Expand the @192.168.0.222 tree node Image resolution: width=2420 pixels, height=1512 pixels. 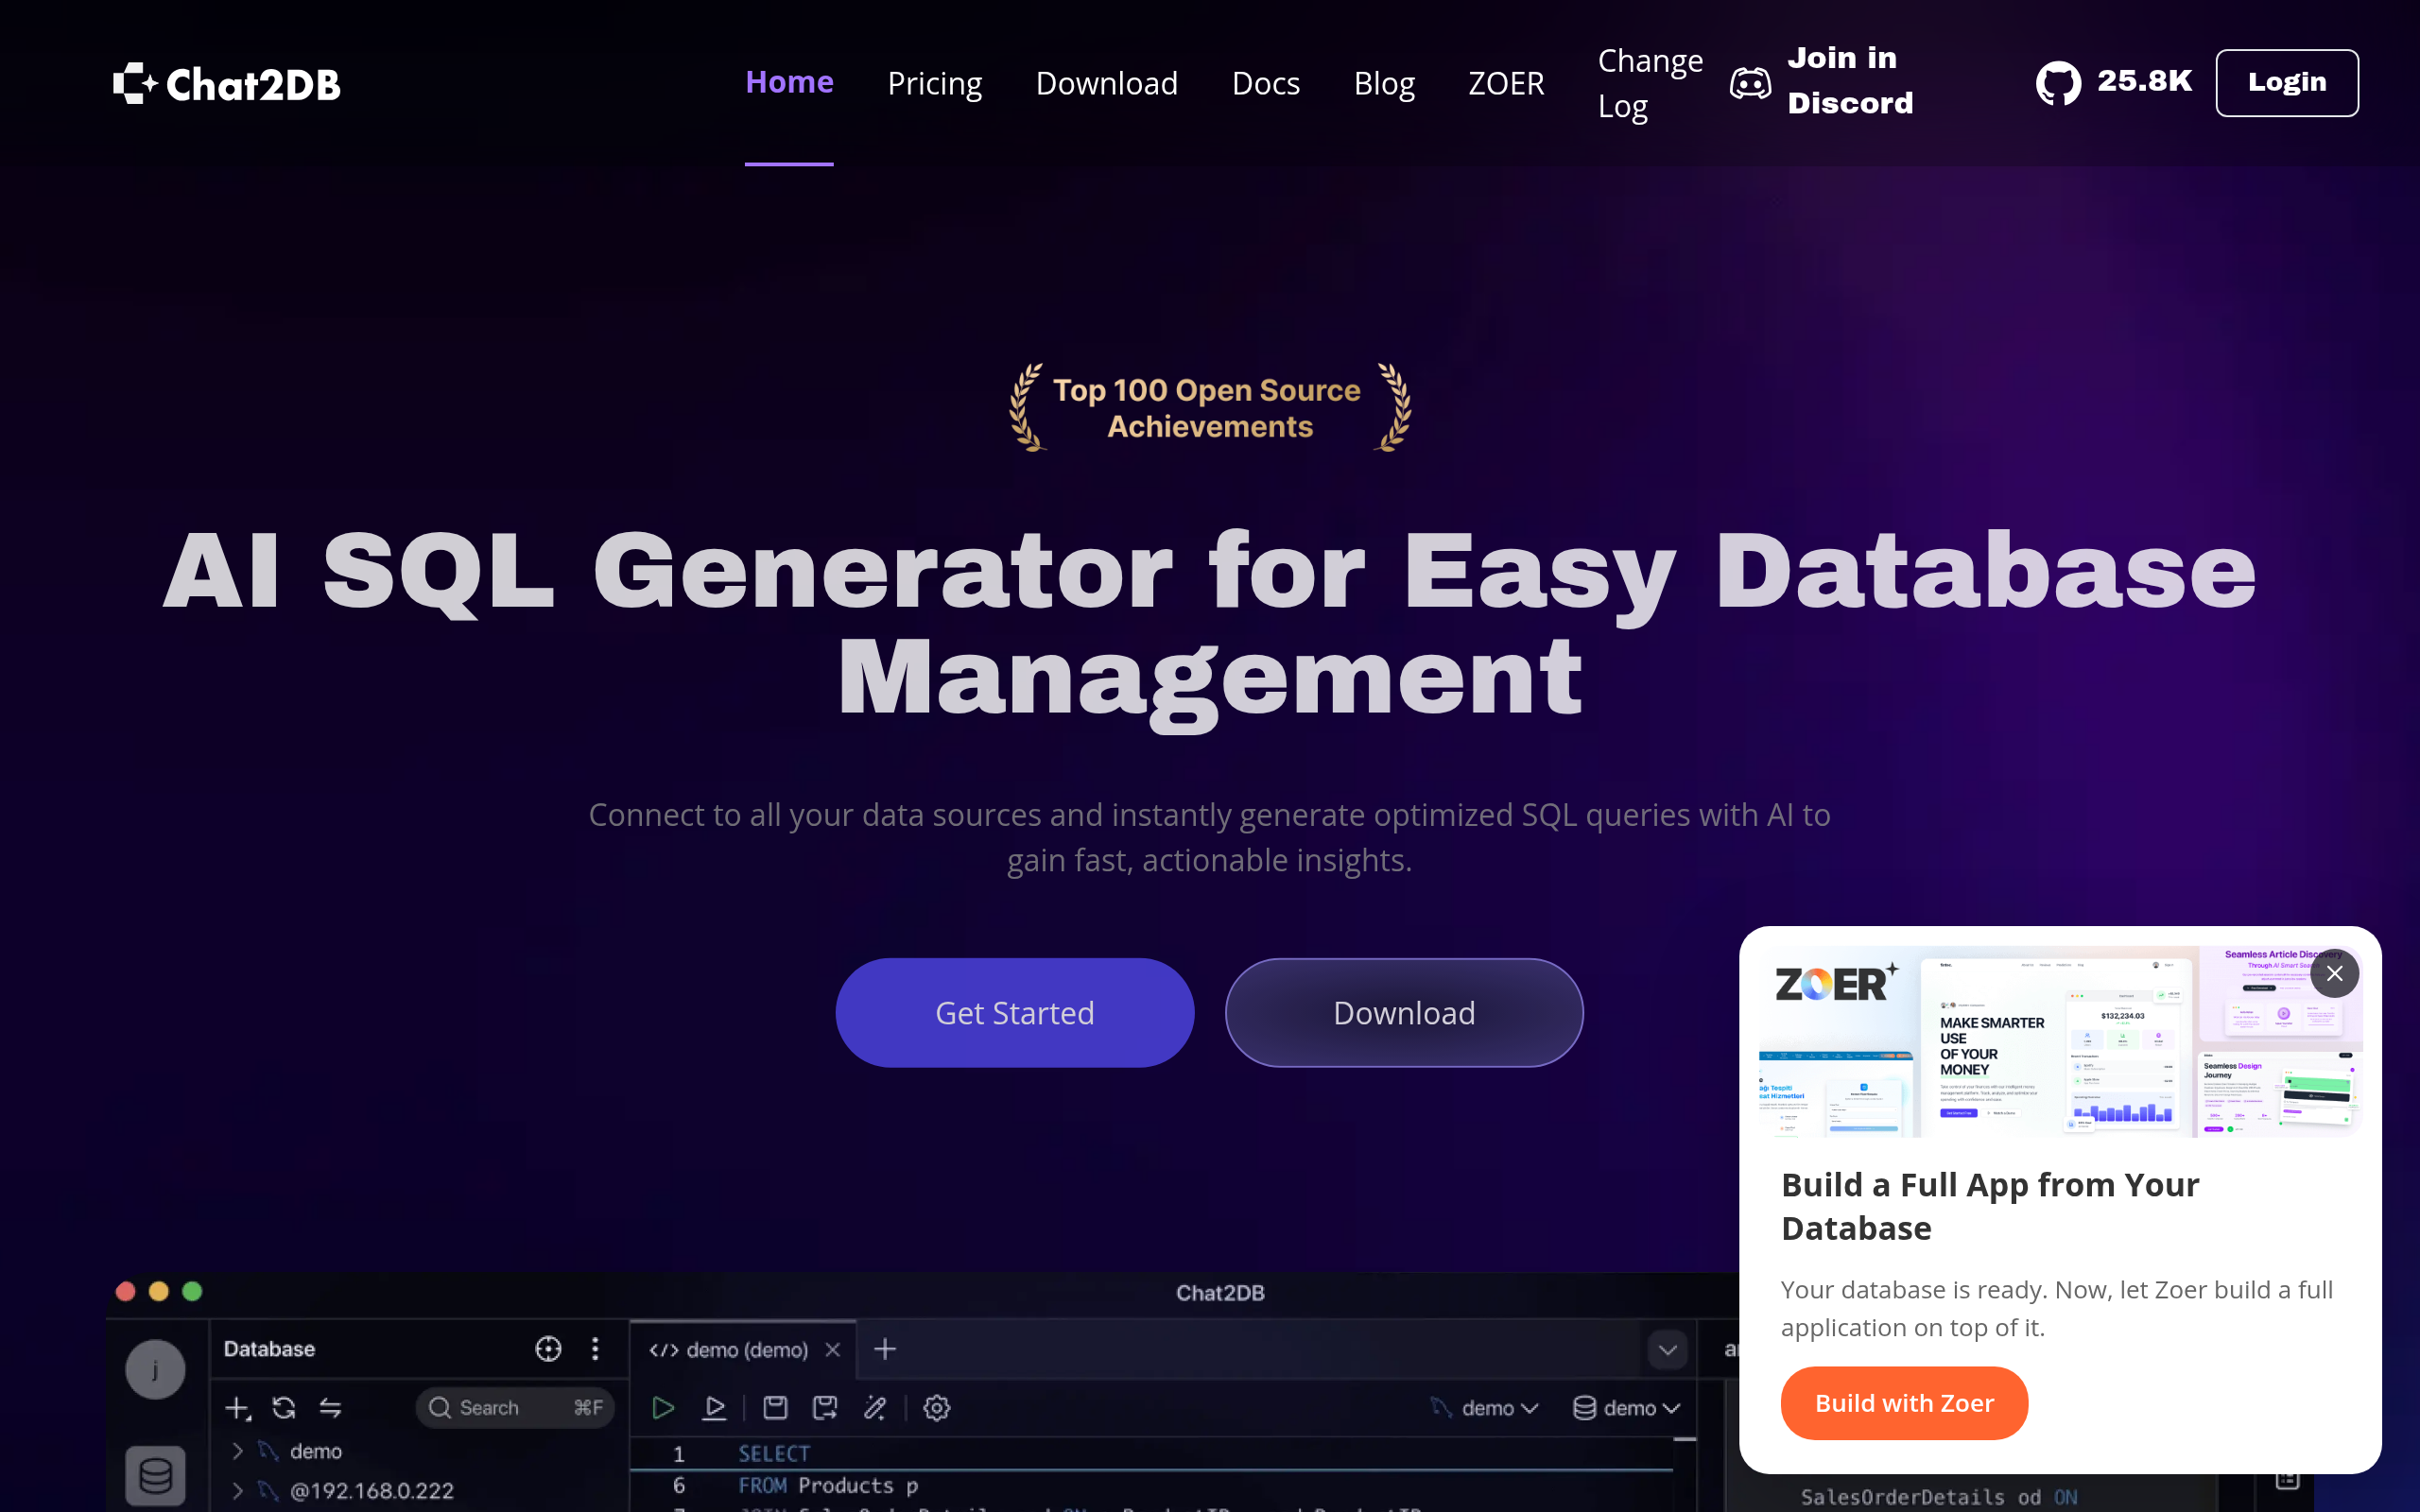[237, 1490]
